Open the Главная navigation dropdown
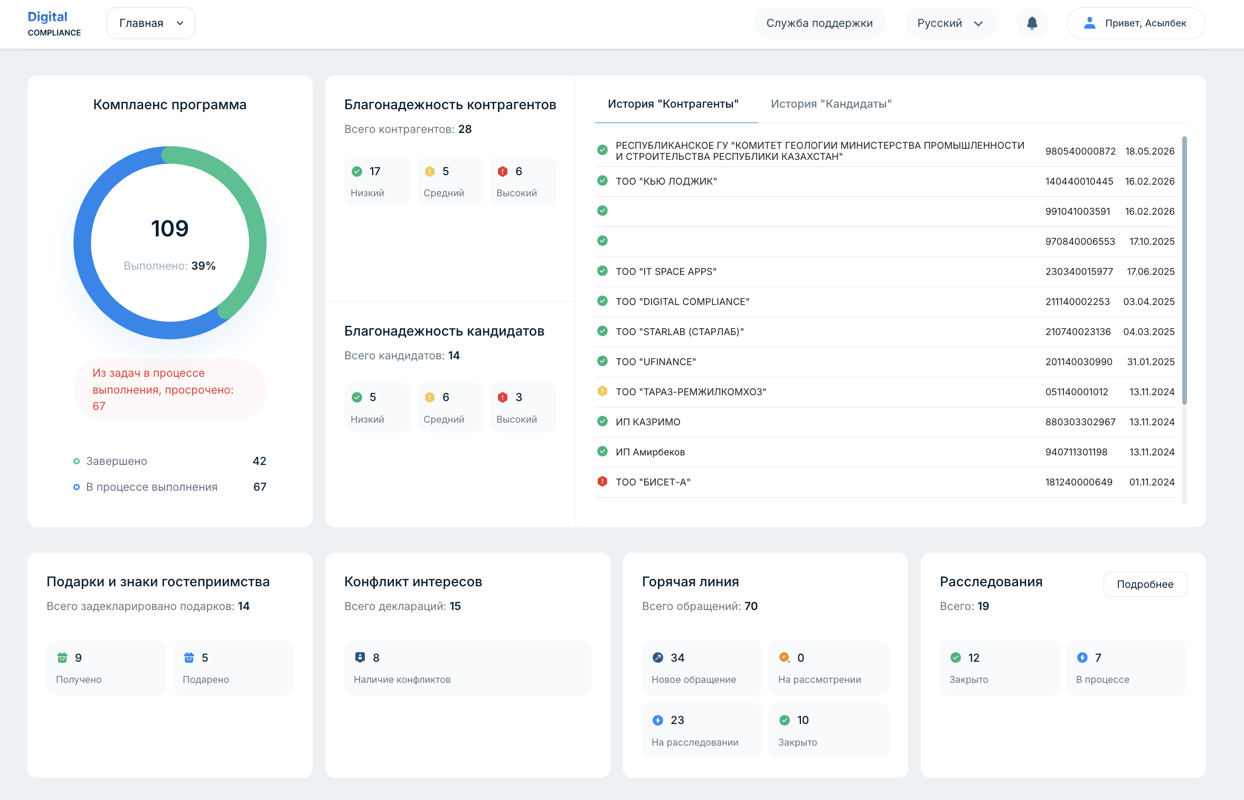This screenshot has height=800, width=1244. pos(151,23)
